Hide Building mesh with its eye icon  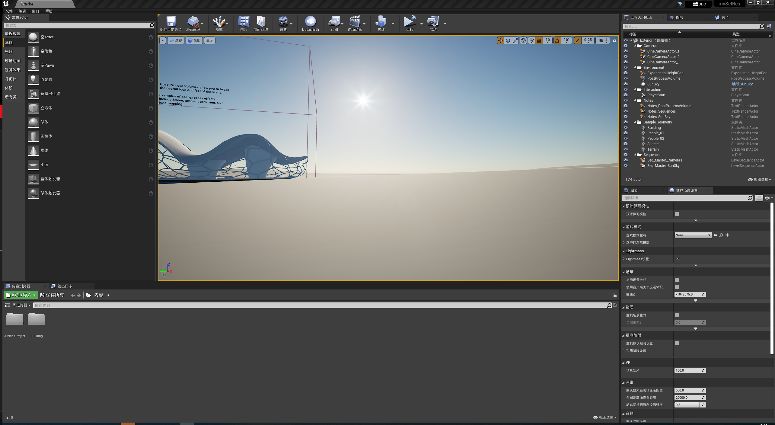625,128
